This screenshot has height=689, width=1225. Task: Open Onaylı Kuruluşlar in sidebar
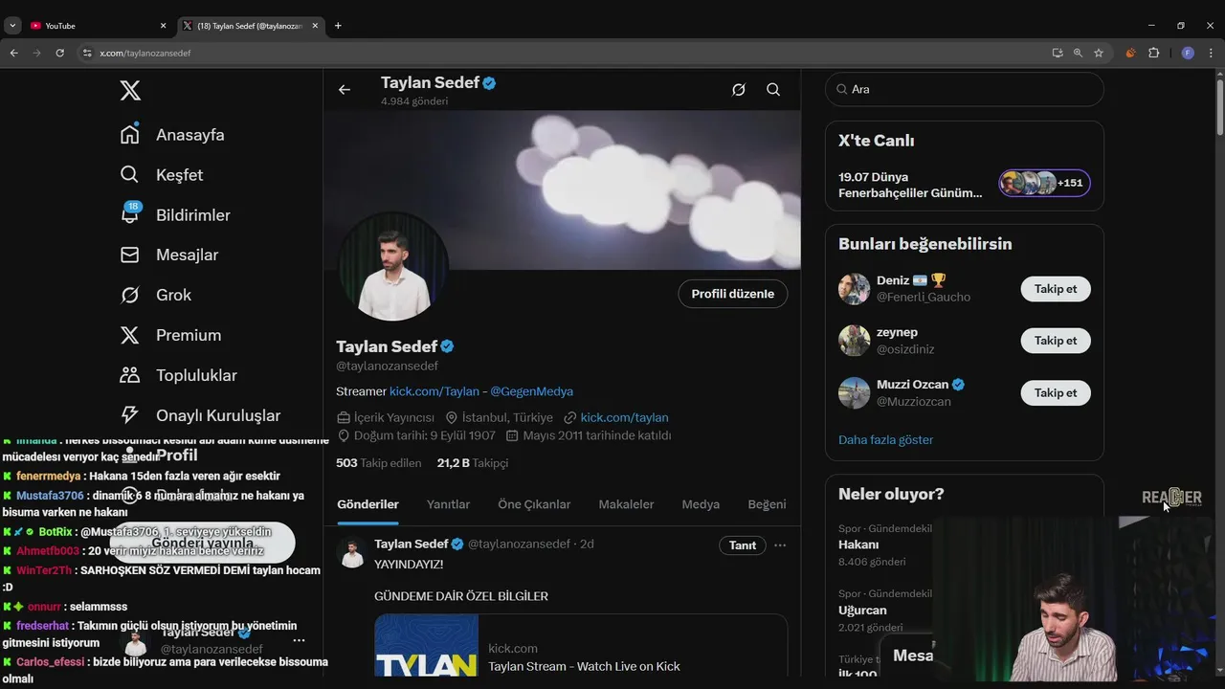[x=200, y=416]
